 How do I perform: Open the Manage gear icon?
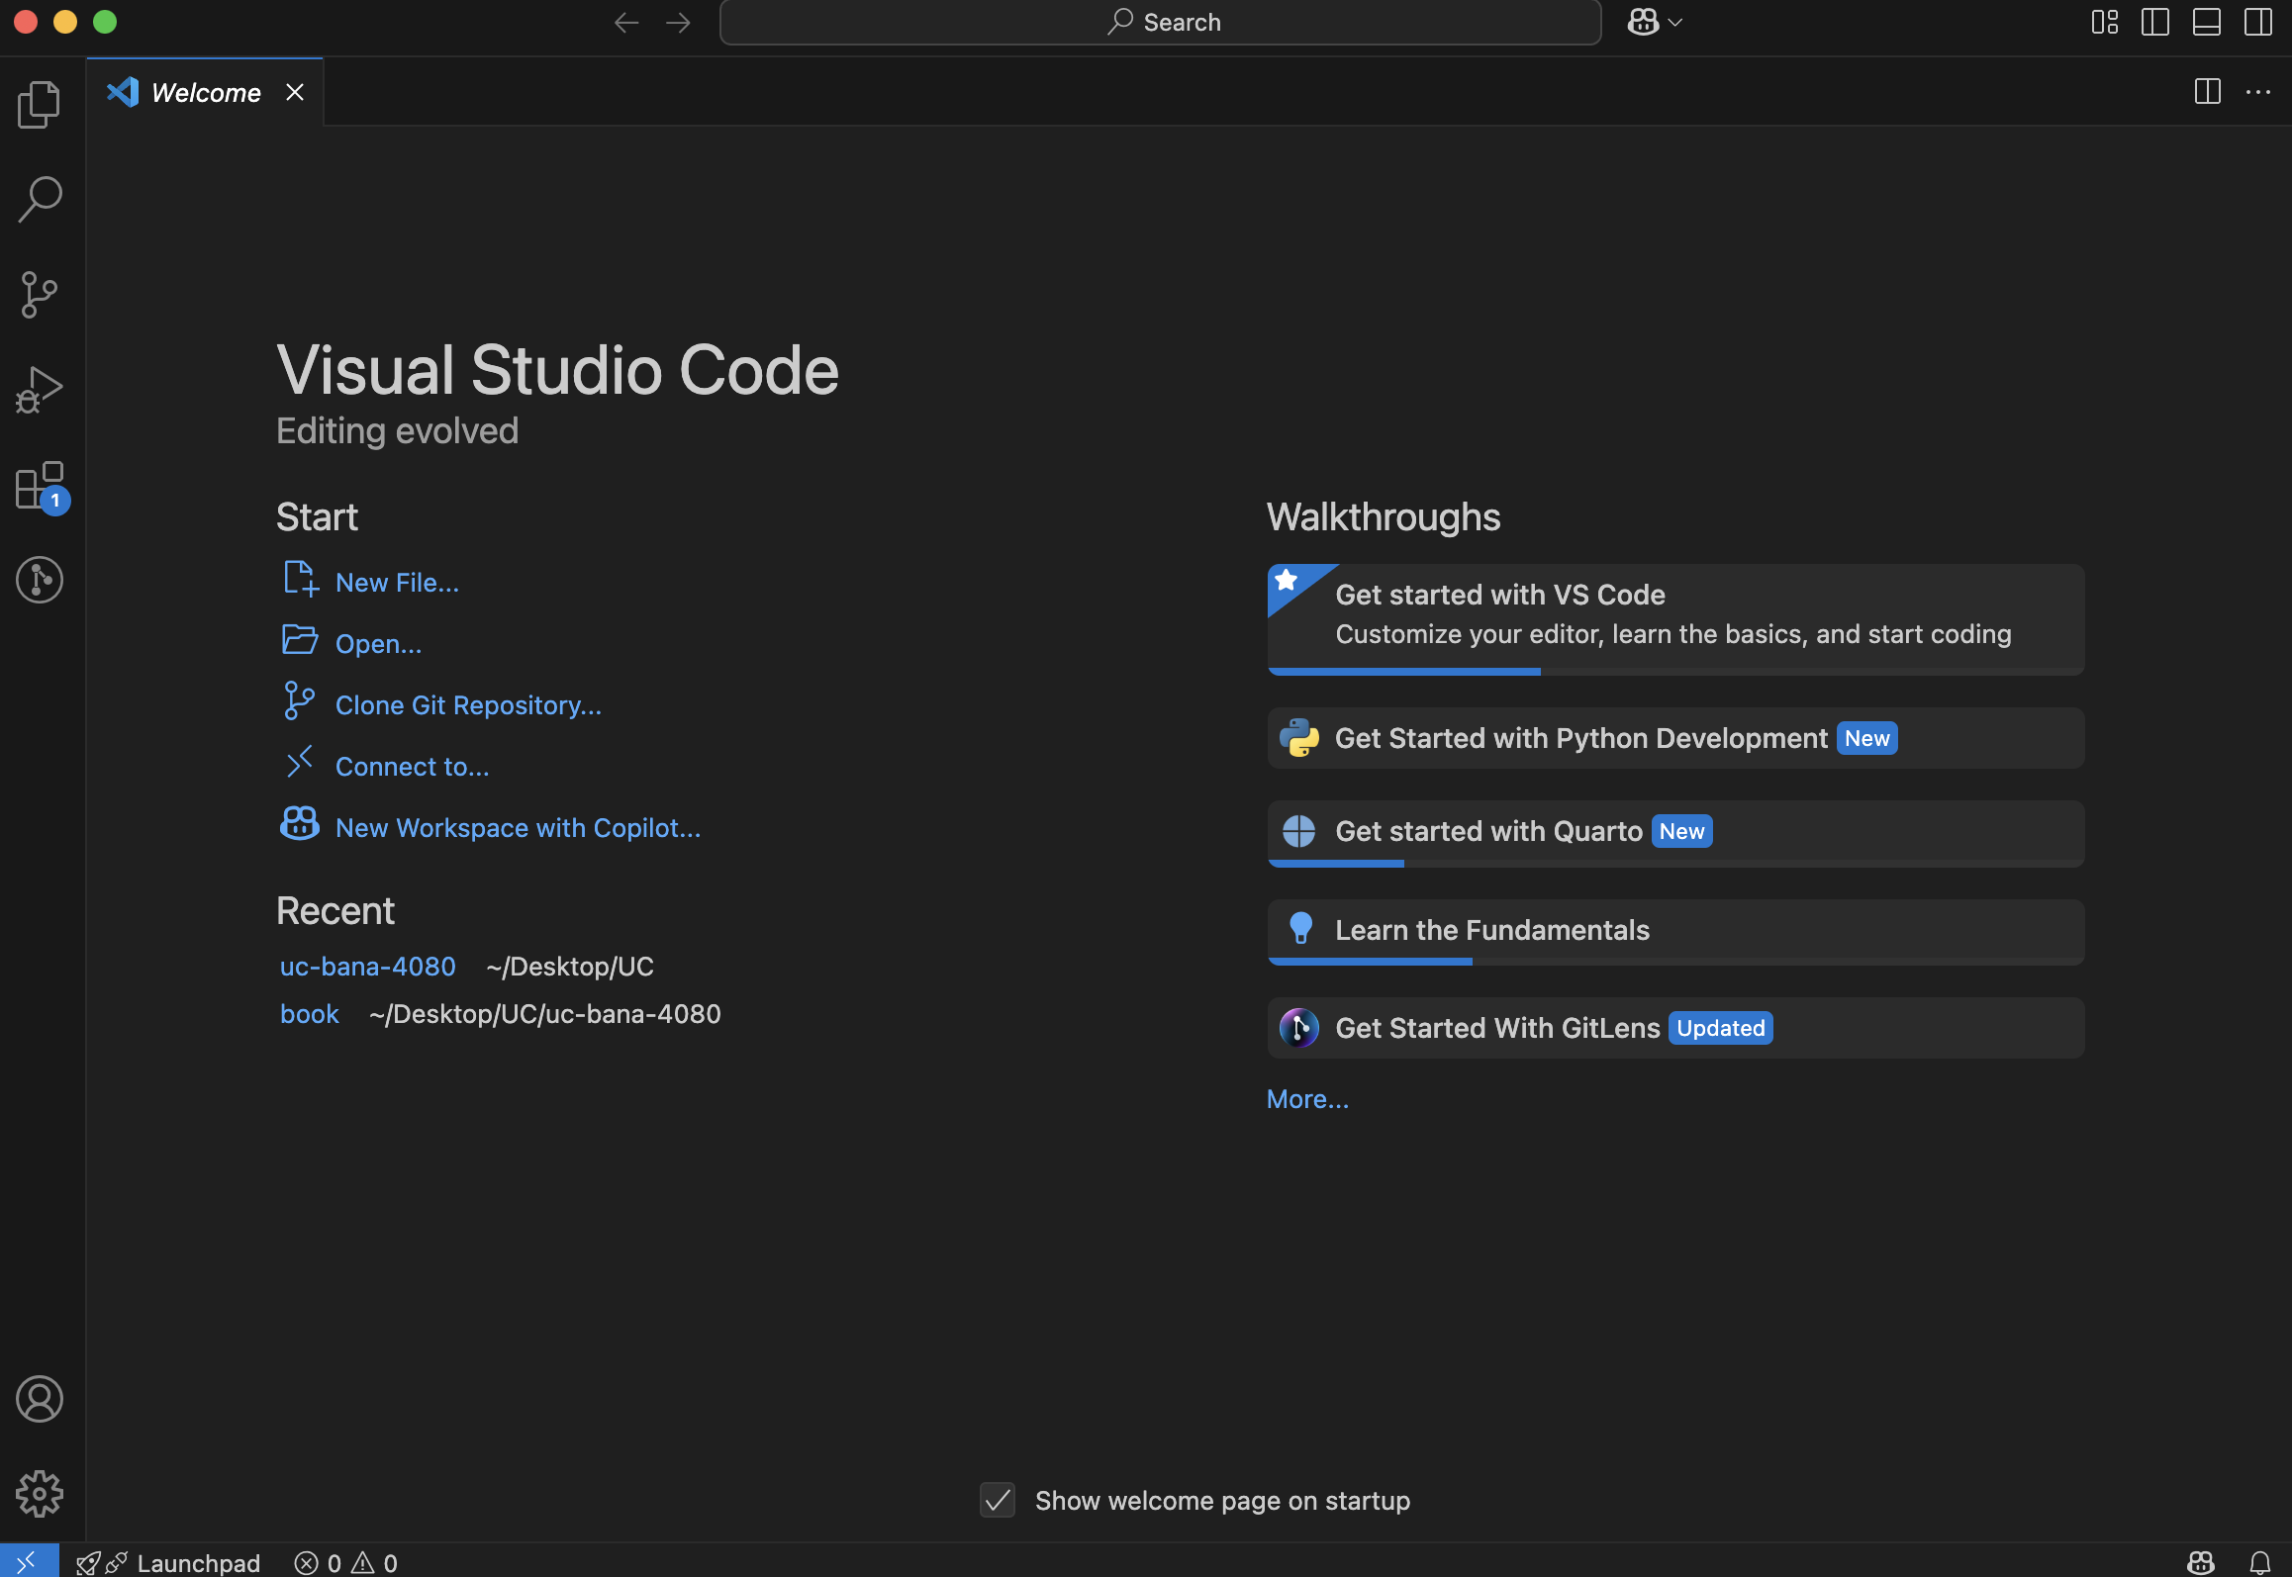click(40, 1494)
